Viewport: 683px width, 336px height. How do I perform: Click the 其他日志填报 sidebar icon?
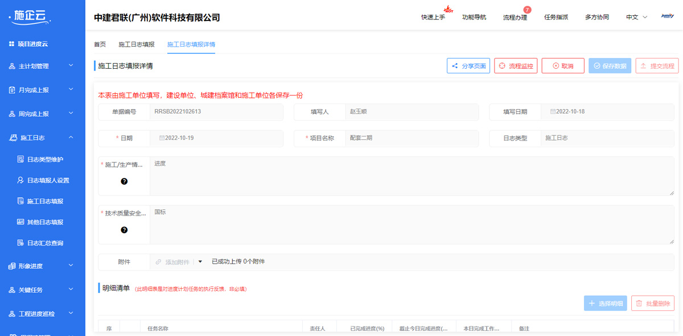(x=20, y=222)
